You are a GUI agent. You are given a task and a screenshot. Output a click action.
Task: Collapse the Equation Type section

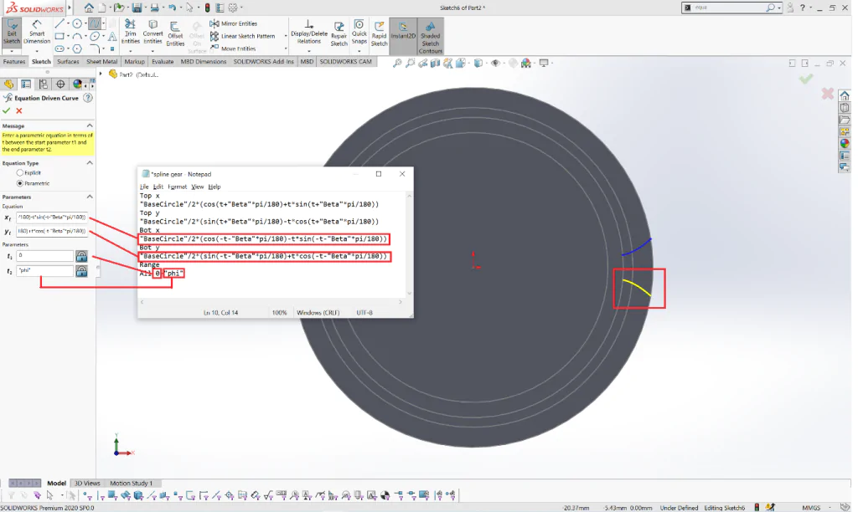tap(90, 163)
